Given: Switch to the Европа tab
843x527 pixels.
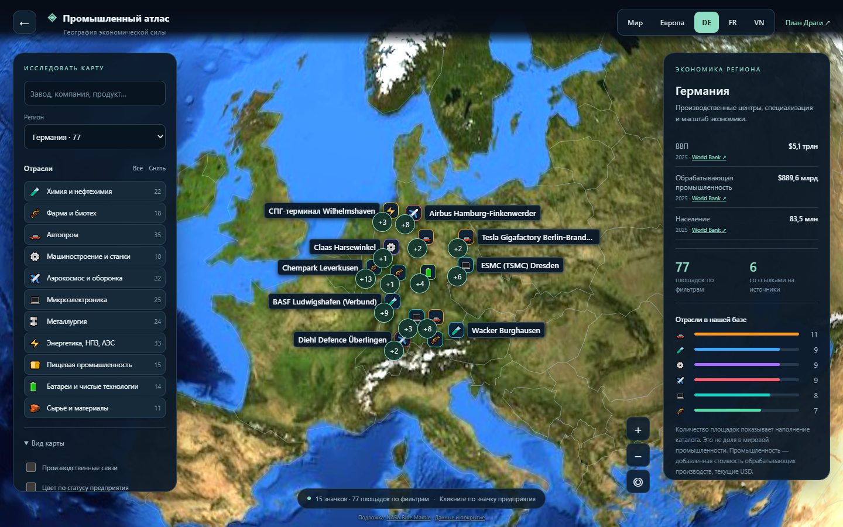Looking at the screenshot, I should (x=672, y=23).
